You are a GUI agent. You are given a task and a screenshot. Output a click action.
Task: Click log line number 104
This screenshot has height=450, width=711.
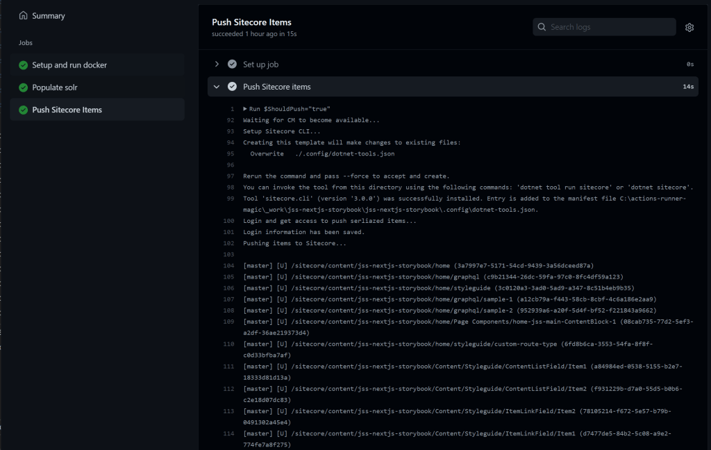[229, 265]
